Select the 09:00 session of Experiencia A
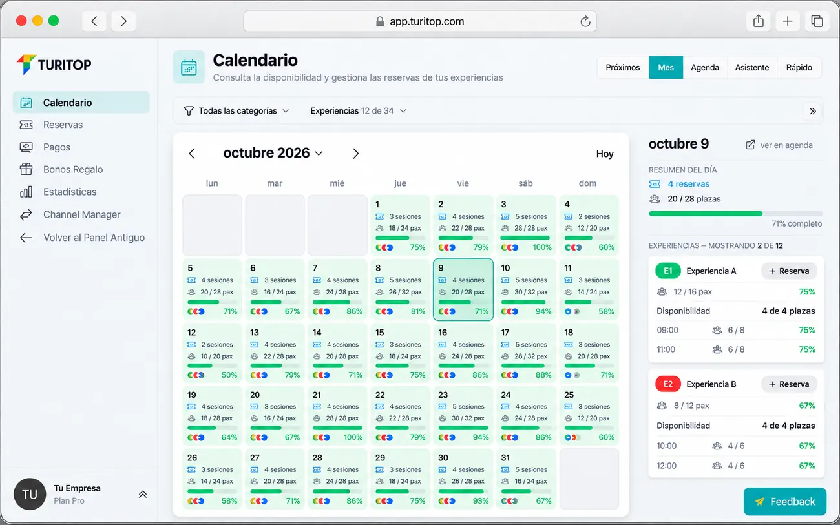Image resolution: width=840 pixels, height=525 pixels. tap(736, 330)
